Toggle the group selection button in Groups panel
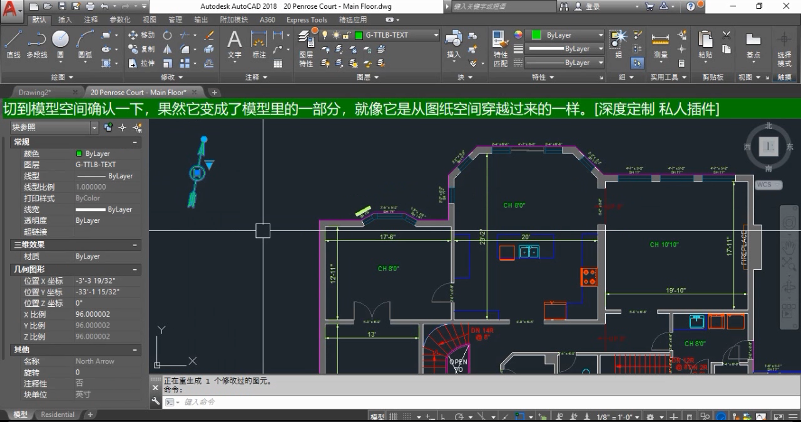801x422 pixels. click(x=637, y=63)
